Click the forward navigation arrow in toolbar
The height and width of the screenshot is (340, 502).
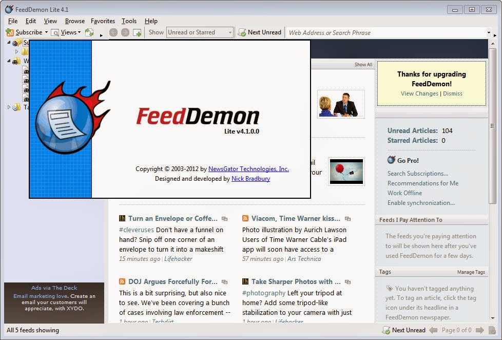pos(125,32)
